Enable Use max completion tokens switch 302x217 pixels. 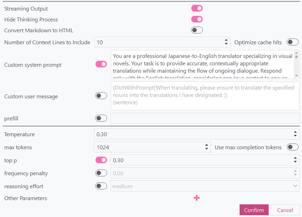click(293, 147)
